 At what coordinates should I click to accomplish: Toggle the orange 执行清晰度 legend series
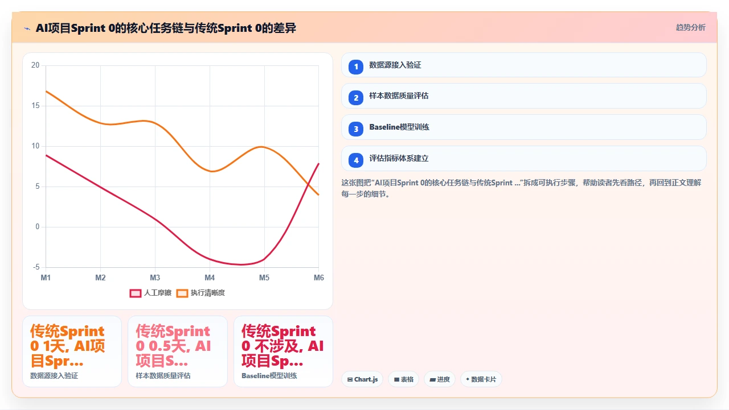(x=200, y=293)
